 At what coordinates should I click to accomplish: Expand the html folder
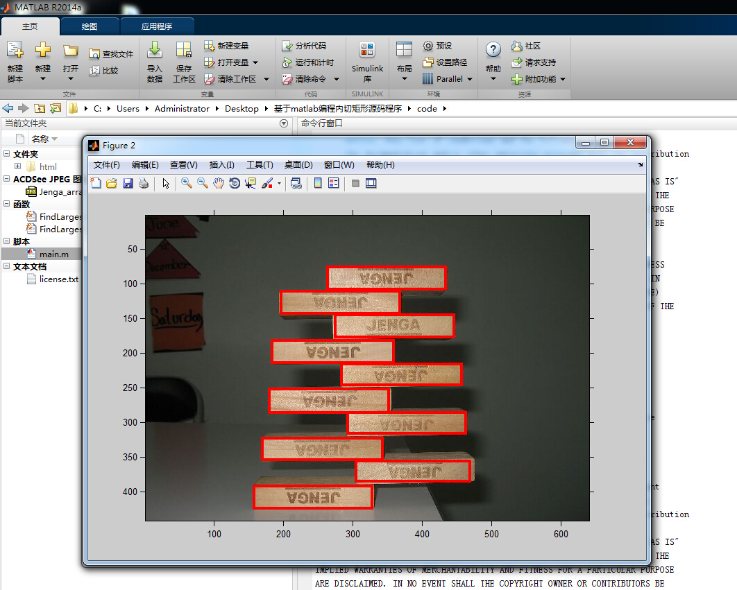coord(18,166)
